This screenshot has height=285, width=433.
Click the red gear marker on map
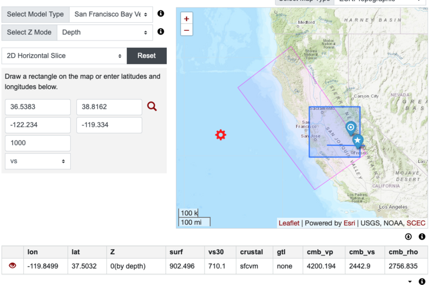pyautogui.click(x=221, y=135)
